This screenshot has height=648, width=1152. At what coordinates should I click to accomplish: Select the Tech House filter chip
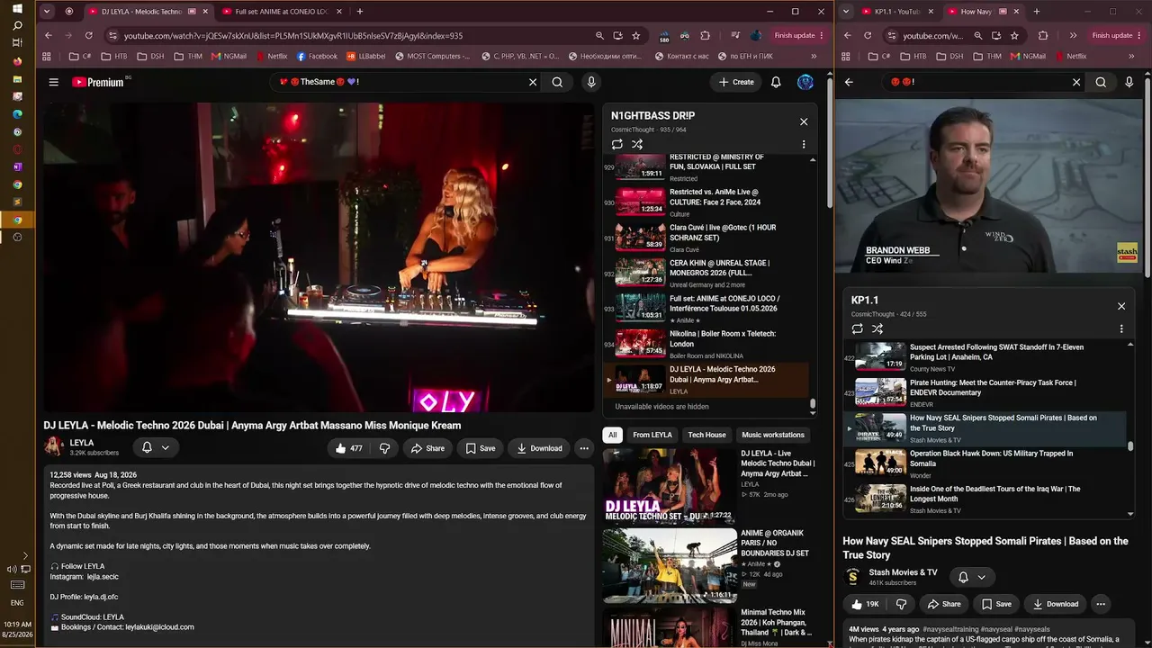point(707,435)
